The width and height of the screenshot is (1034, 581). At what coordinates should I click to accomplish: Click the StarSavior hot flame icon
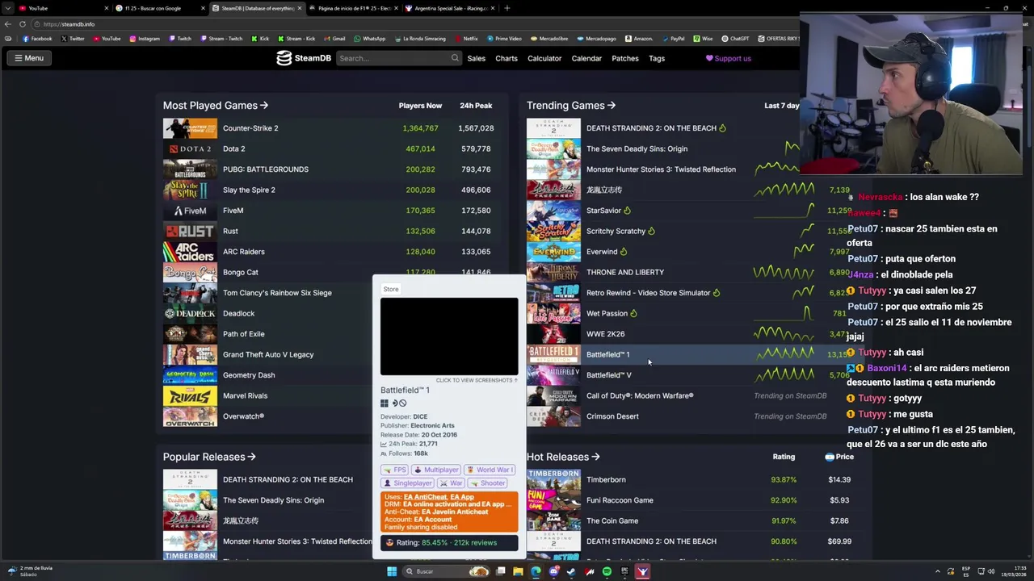(627, 211)
